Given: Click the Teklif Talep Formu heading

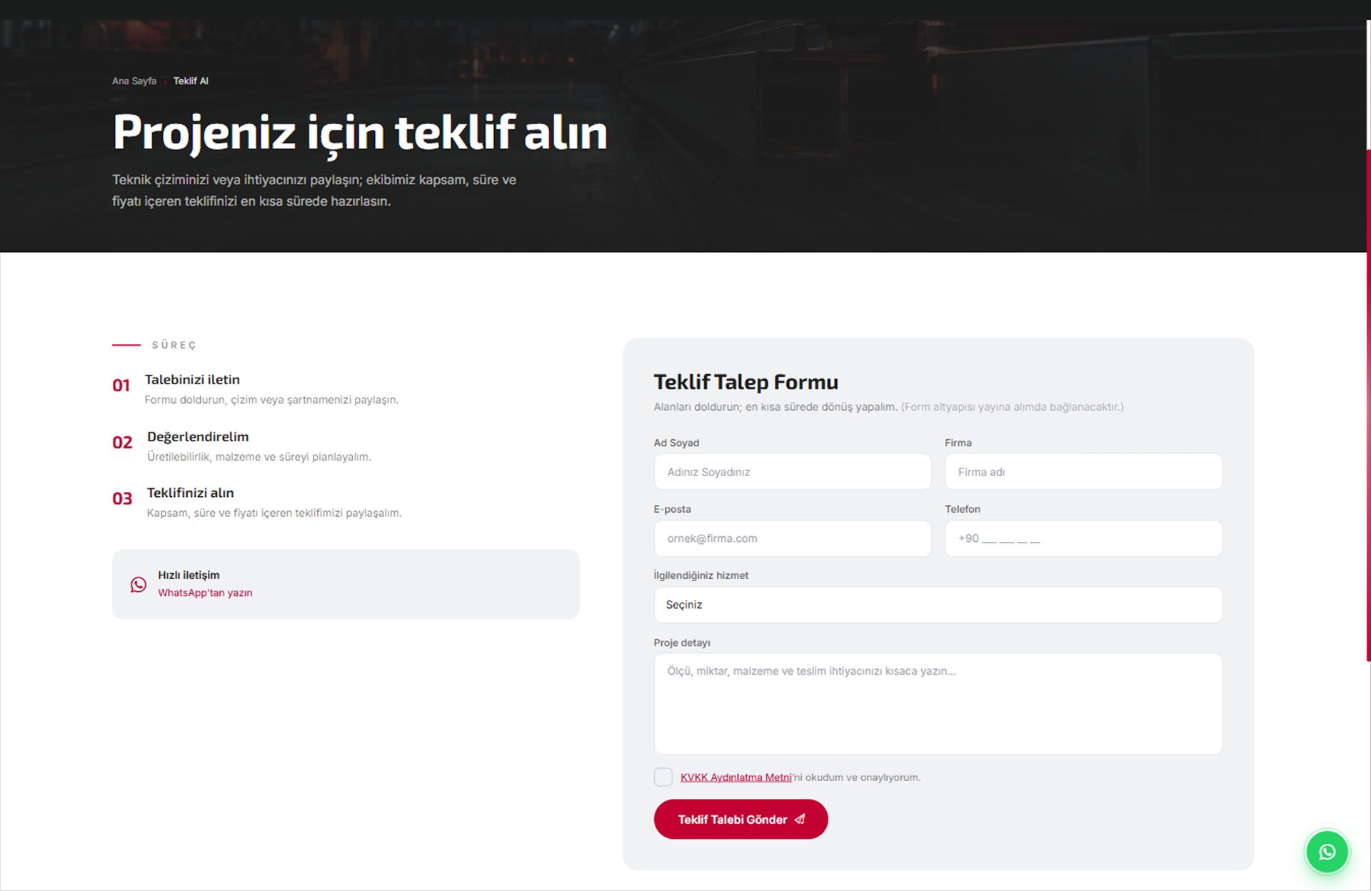Looking at the screenshot, I should click(x=745, y=382).
